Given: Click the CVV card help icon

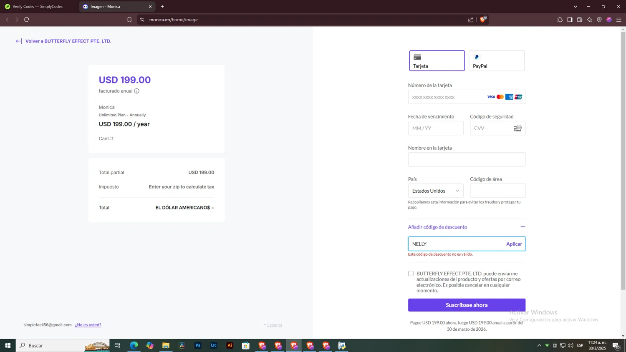Looking at the screenshot, I should (517, 128).
